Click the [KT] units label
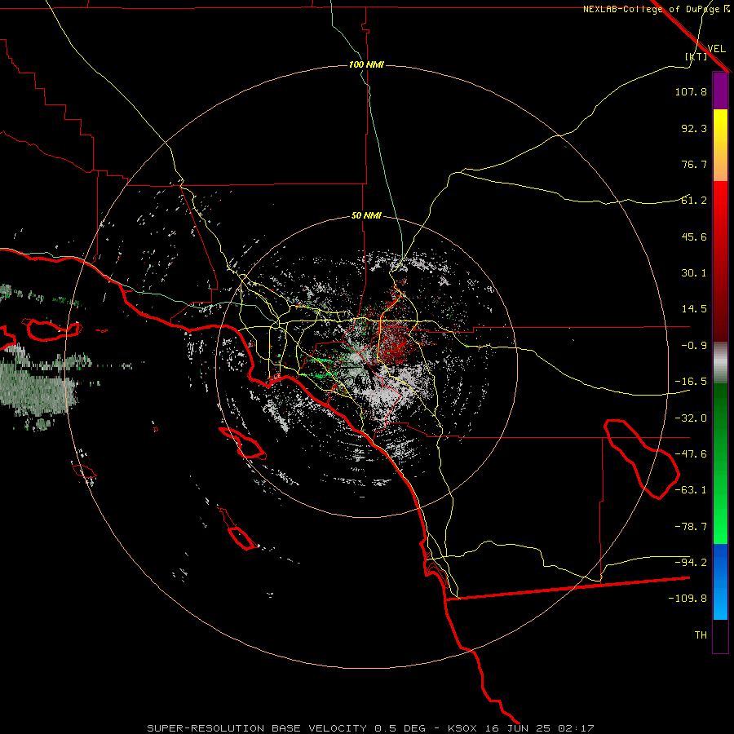The width and height of the screenshot is (734, 734). point(696,56)
